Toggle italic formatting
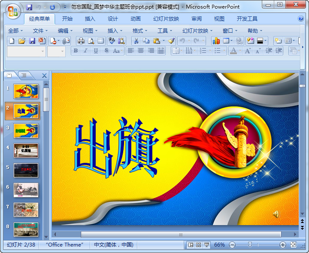Viewport: 309px width, 253px height. tap(85, 51)
